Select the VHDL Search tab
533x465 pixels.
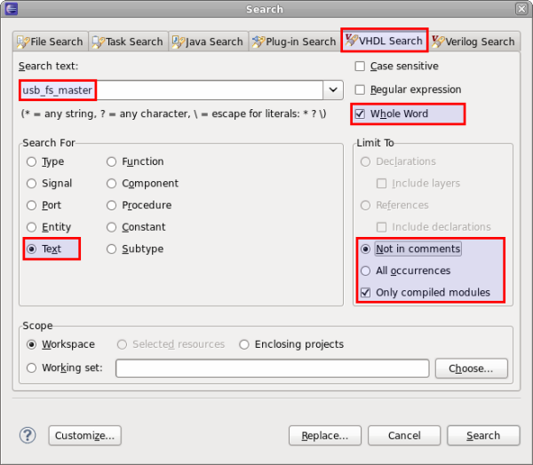pyautogui.click(x=384, y=41)
